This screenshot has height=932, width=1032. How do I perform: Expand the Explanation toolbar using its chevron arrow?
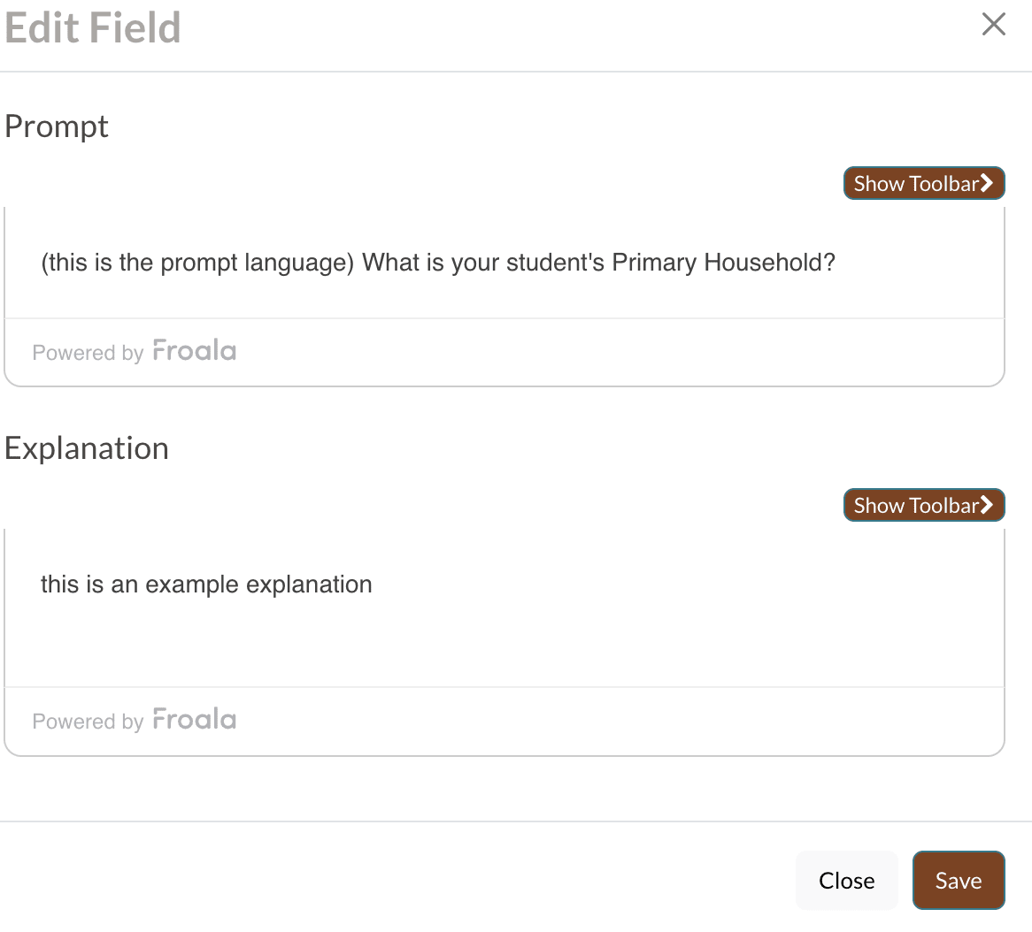click(x=987, y=505)
